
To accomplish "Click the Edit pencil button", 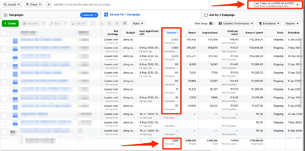I will point(55,24).
